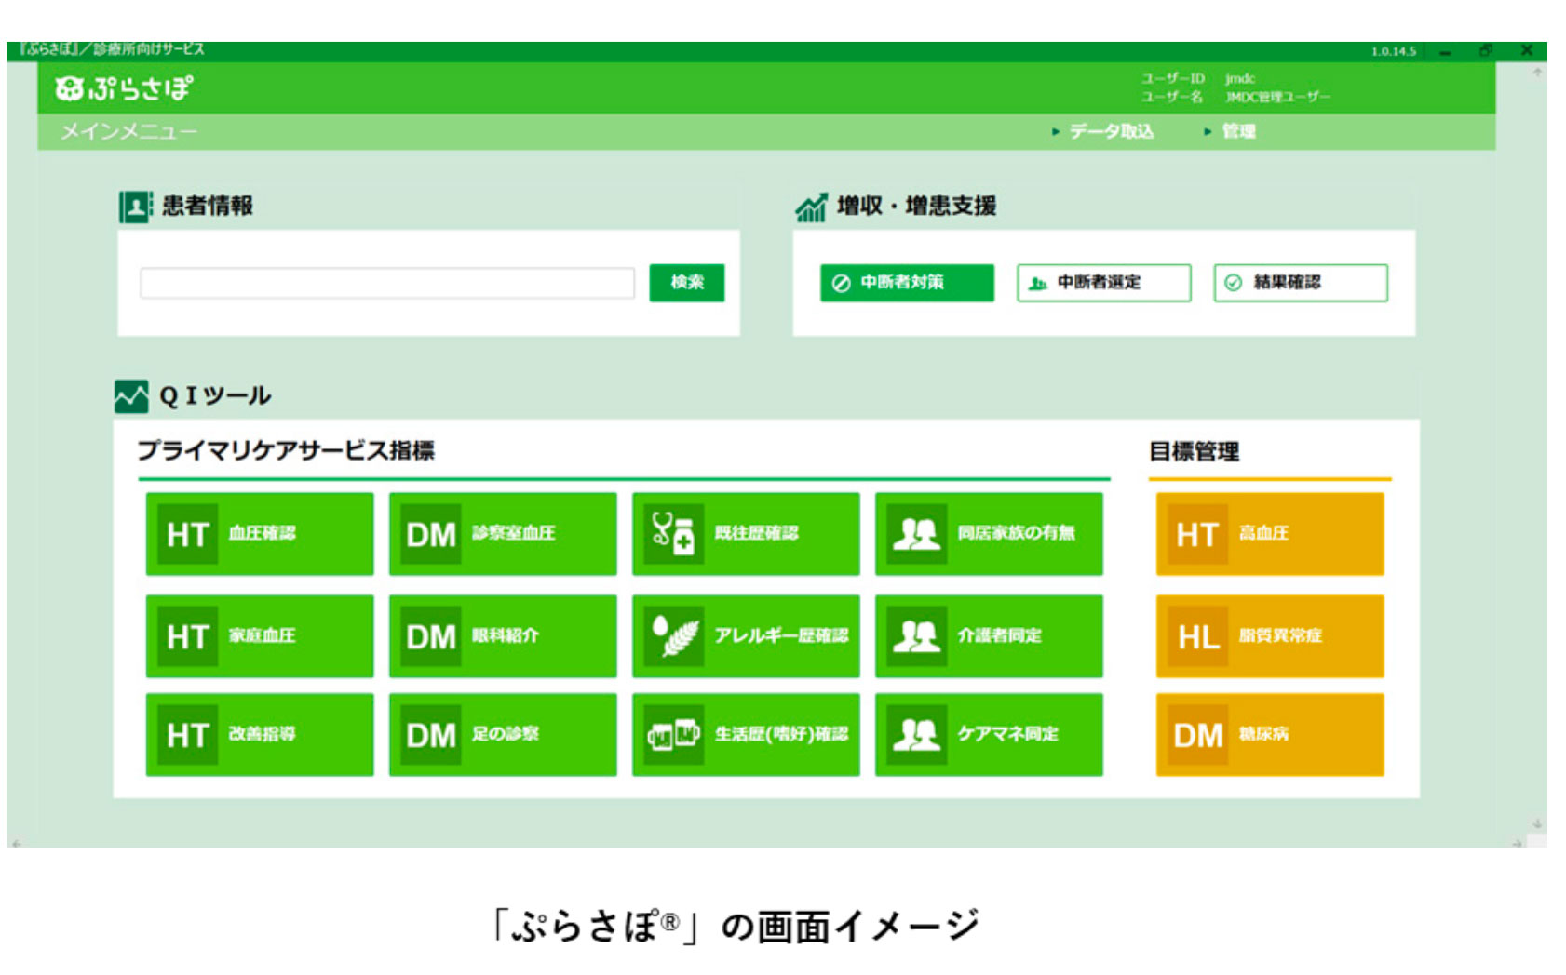
Task: Close the ぷらさぽ window
Action: point(1527,51)
